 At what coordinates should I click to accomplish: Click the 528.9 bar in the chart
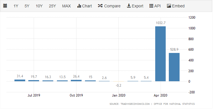tap(174, 67)
